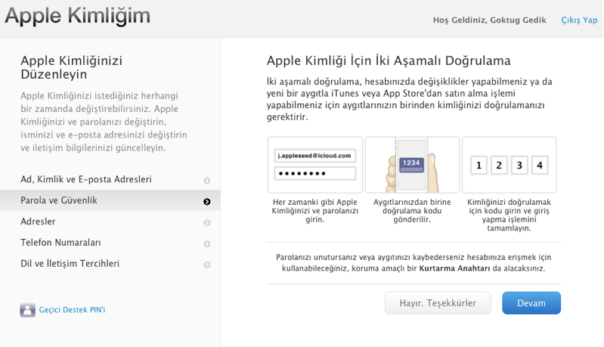This screenshot has height=347, width=604.
Task: Click the Hoş Geldiniz, Goktug Gedik text
Action: (x=489, y=20)
